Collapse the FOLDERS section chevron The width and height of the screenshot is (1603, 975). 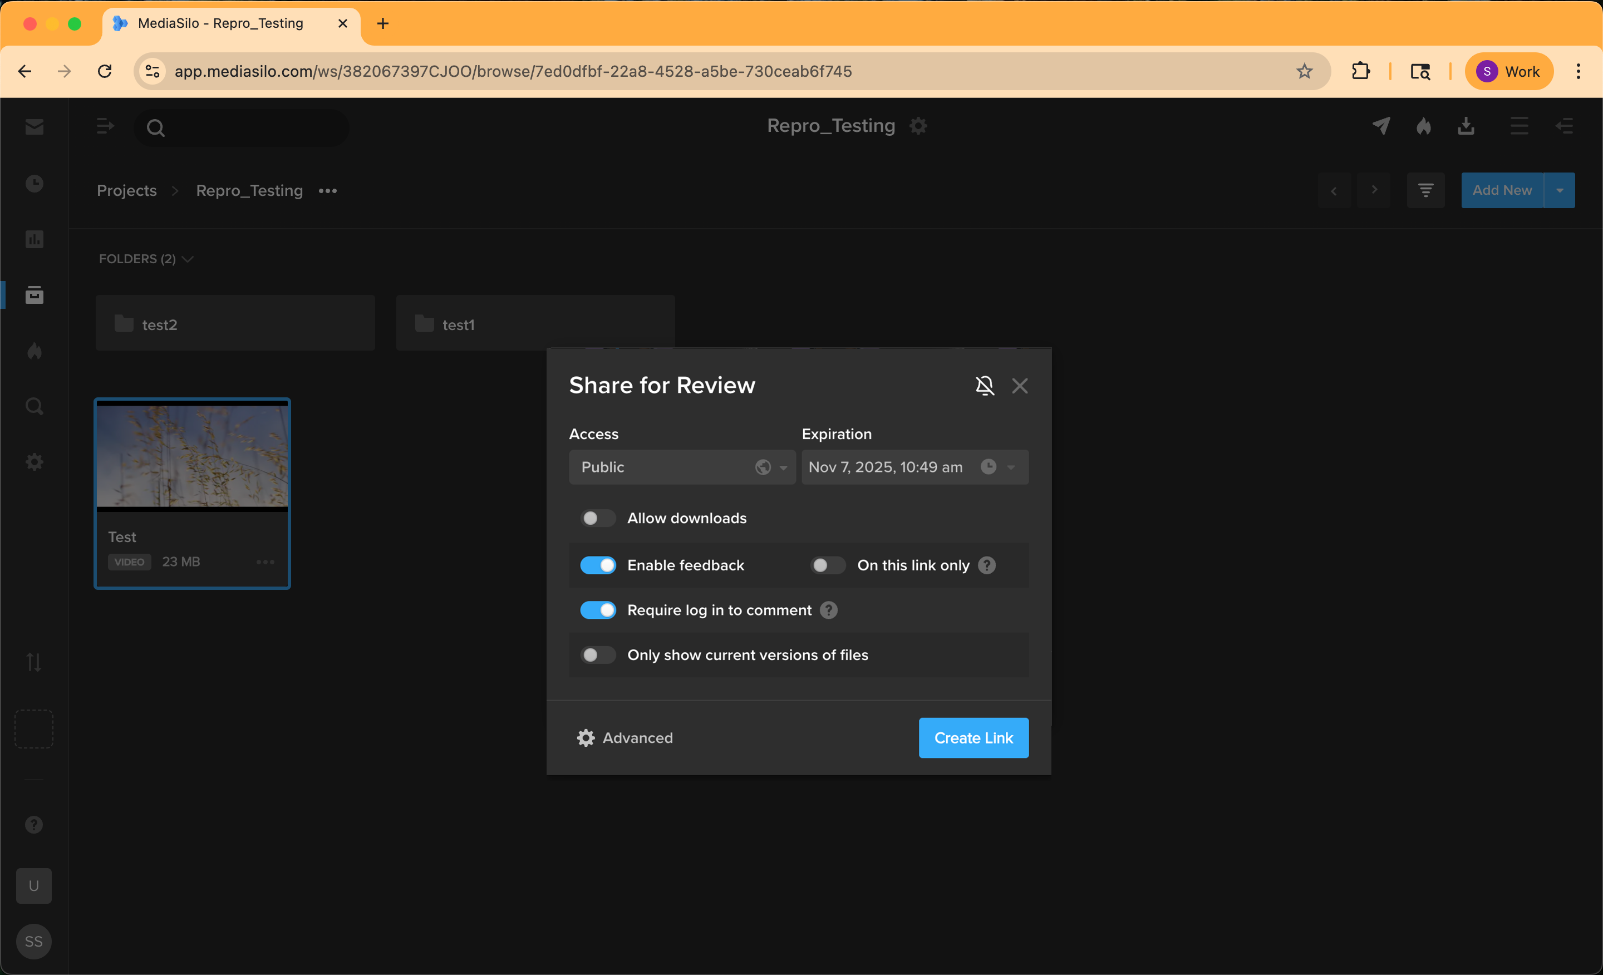(188, 259)
